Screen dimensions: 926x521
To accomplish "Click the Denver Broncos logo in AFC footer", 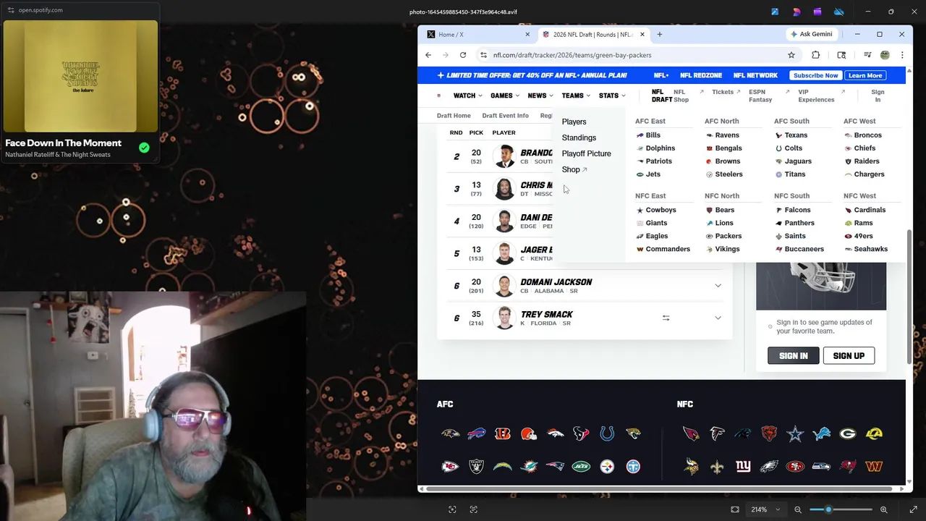I will point(555,433).
